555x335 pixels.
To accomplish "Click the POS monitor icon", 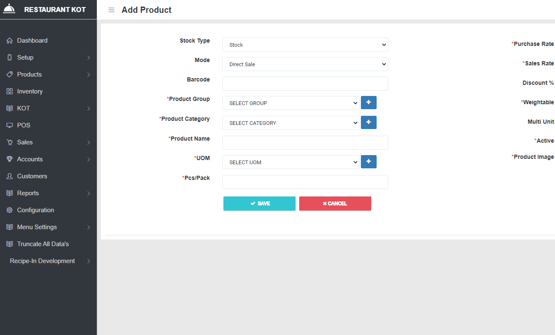I will click(10, 125).
